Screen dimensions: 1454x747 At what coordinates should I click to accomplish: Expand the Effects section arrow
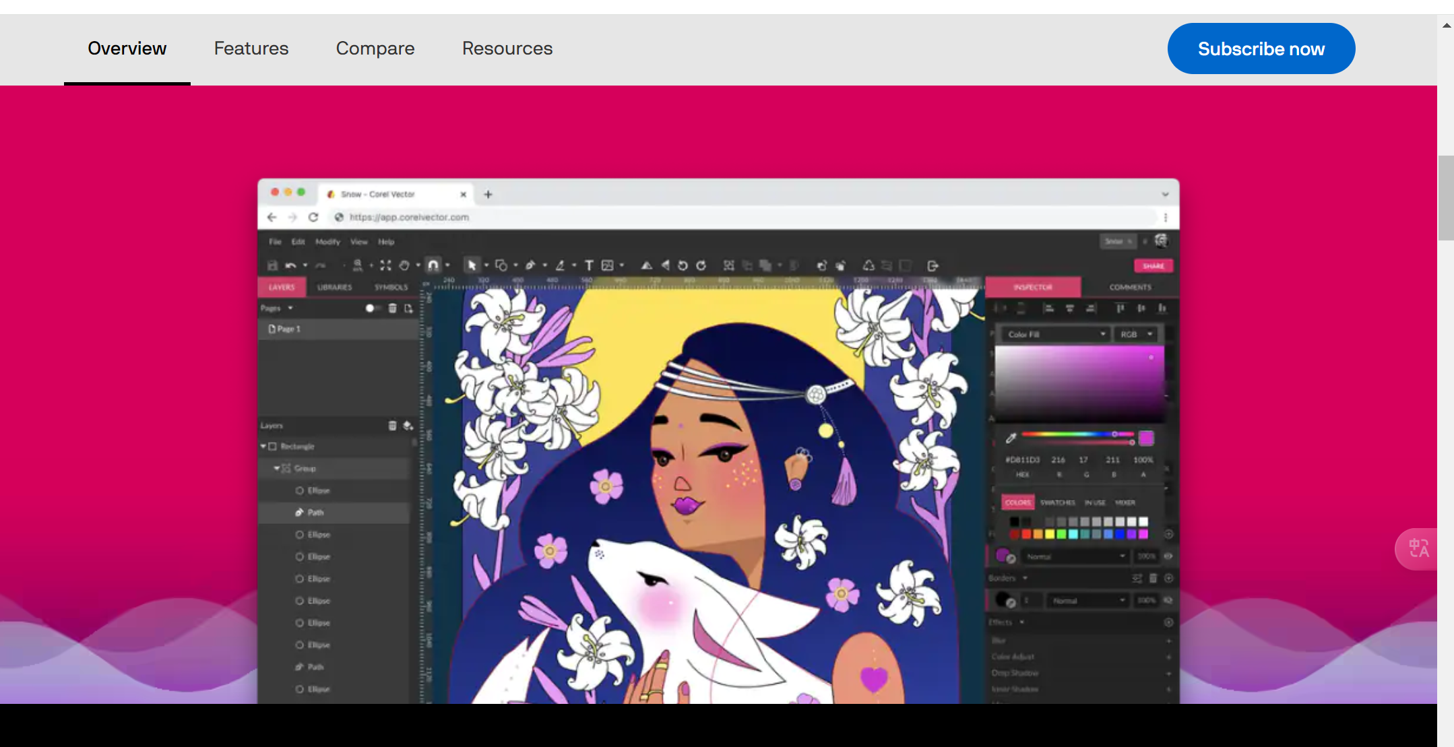coord(1022,622)
